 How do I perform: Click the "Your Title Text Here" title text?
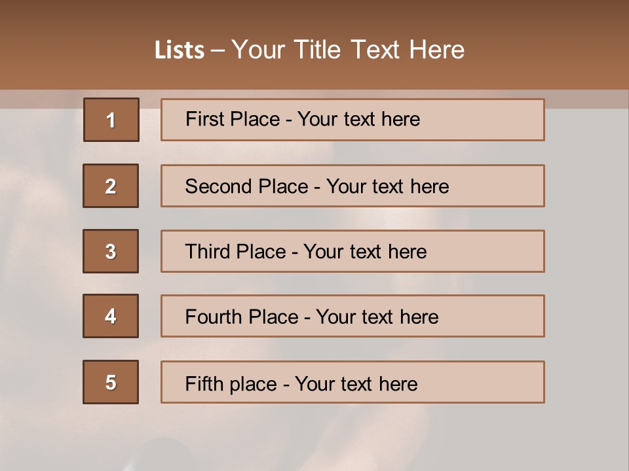pos(348,50)
